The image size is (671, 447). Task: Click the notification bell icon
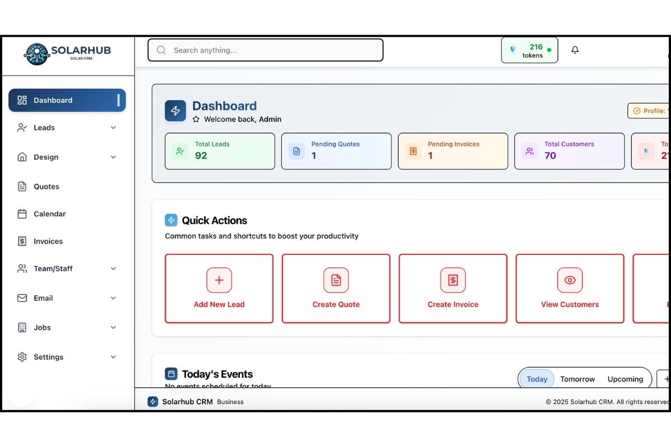click(575, 50)
